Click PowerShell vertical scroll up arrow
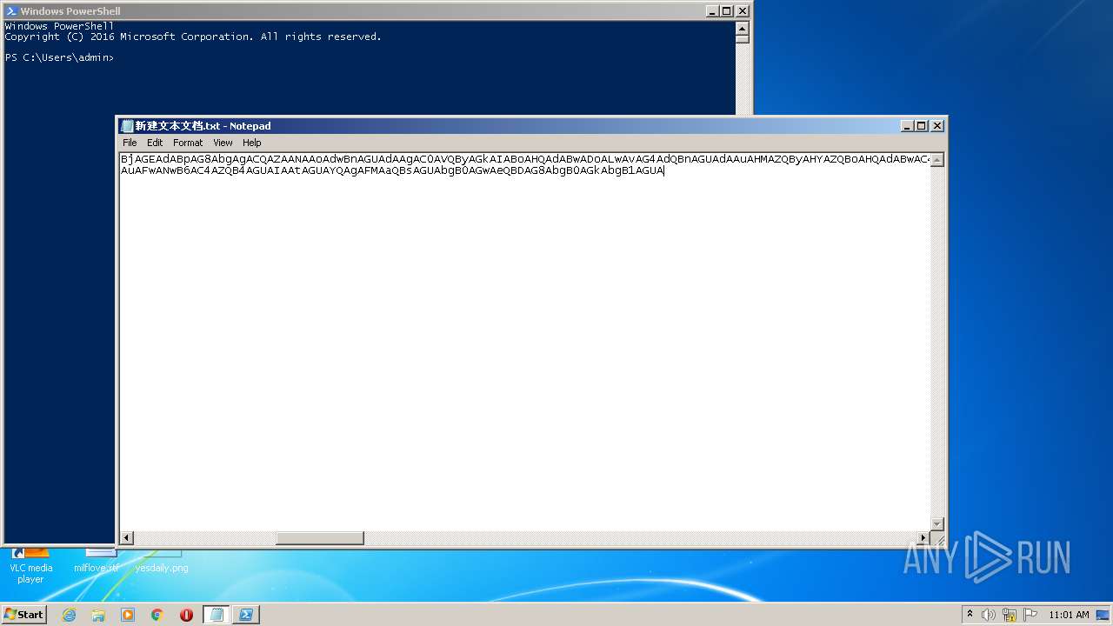 [x=742, y=28]
